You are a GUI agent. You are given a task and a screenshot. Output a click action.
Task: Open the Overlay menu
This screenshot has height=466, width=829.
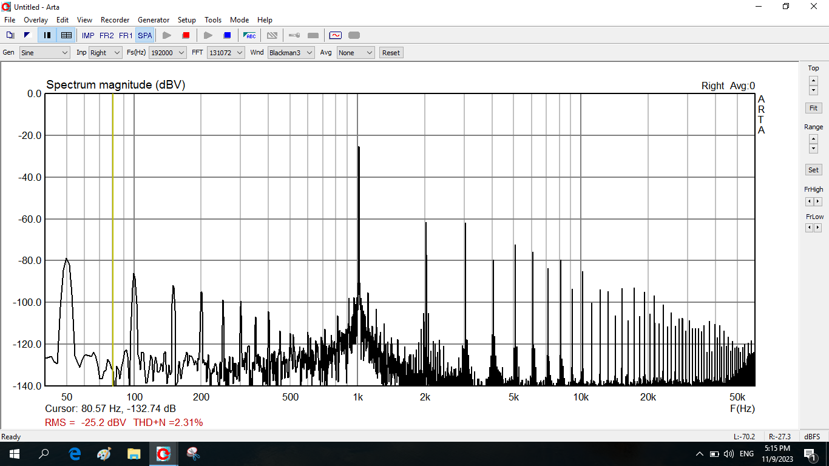click(36, 20)
